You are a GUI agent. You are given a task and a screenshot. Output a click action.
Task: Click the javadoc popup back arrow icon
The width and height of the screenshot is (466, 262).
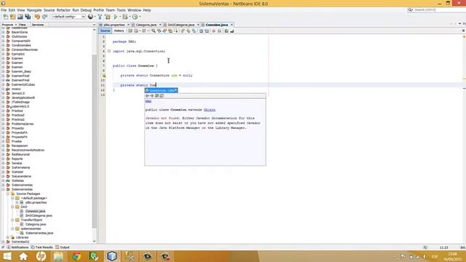point(147,96)
